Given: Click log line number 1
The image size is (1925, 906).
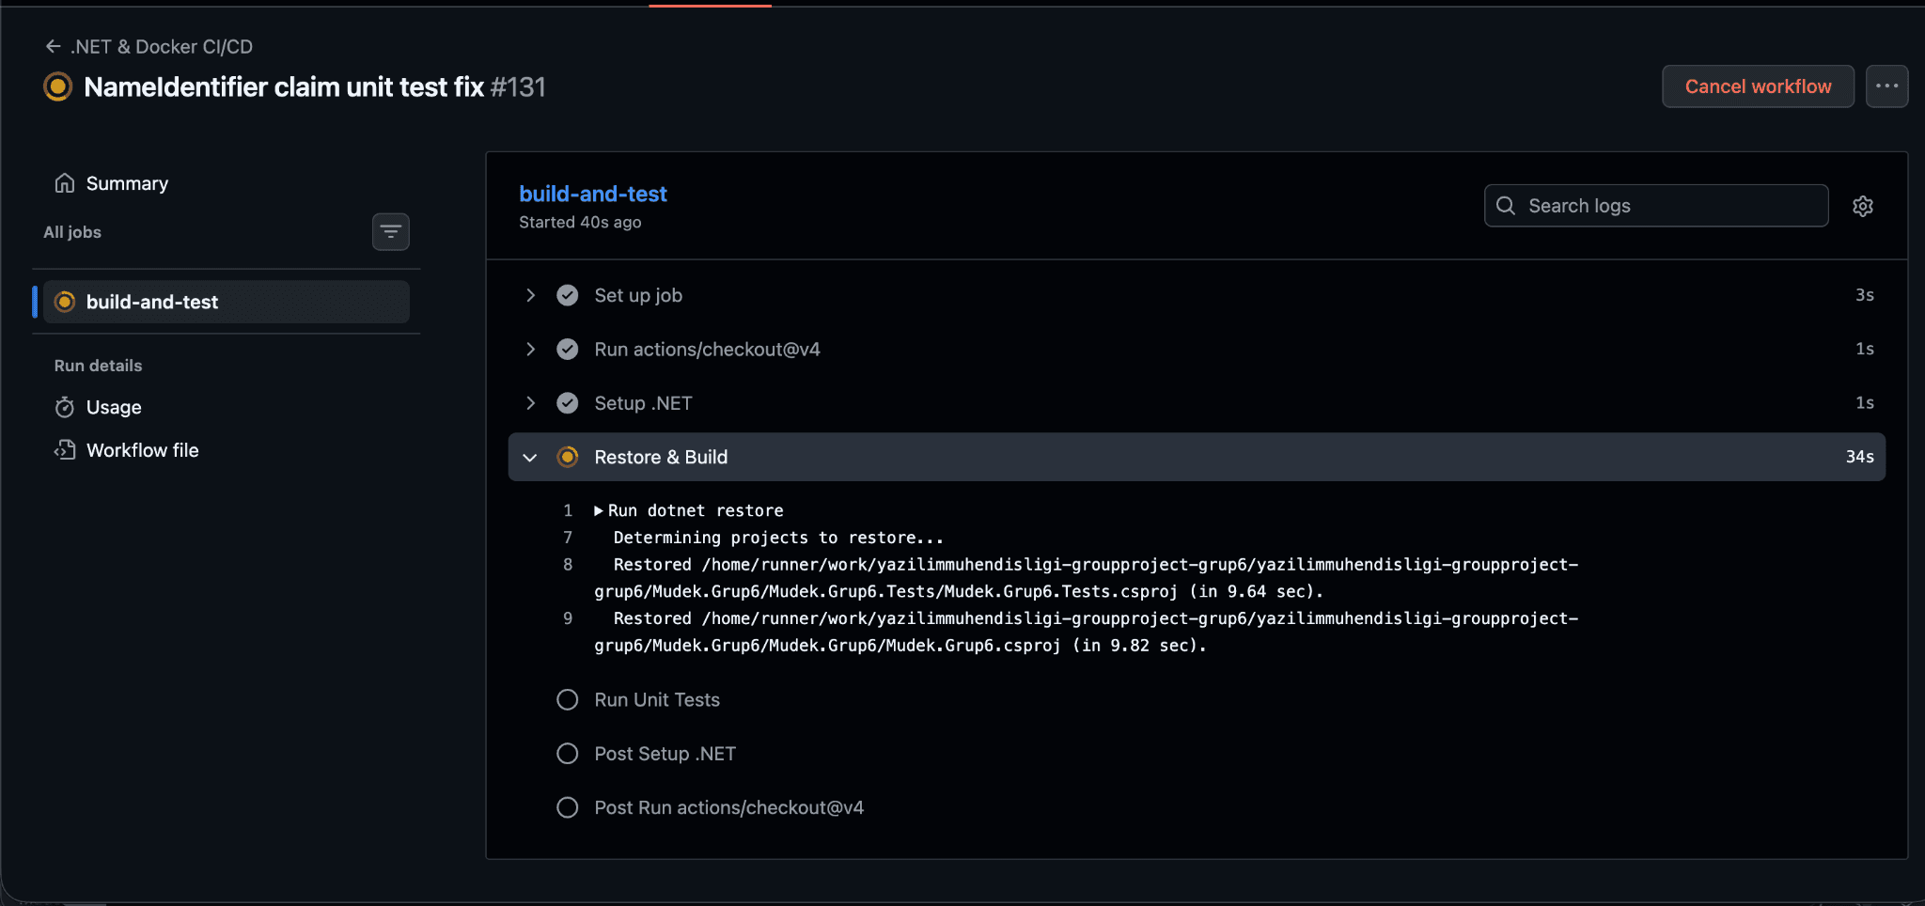Looking at the screenshot, I should pos(568,510).
